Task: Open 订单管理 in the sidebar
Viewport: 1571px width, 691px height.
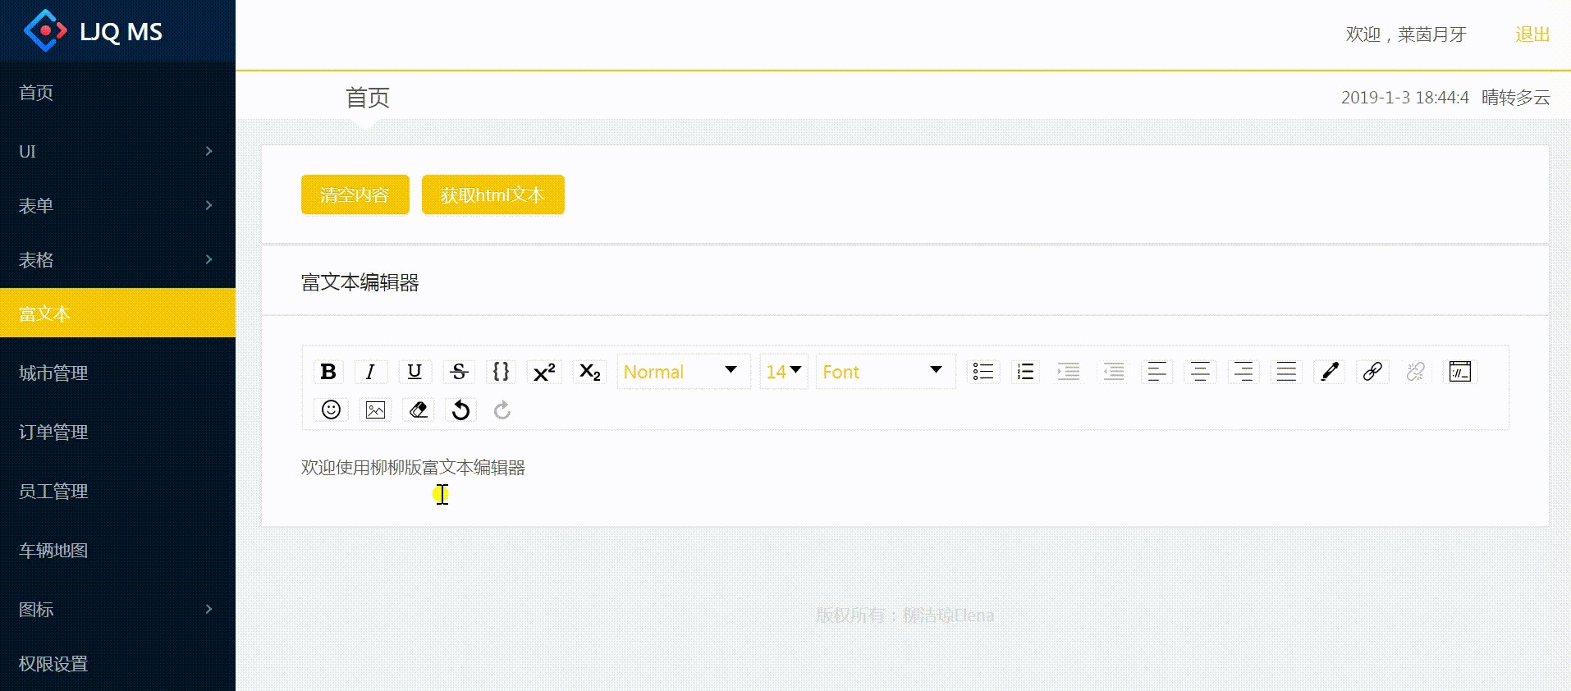Action: pyautogui.click(x=117, y=432)
